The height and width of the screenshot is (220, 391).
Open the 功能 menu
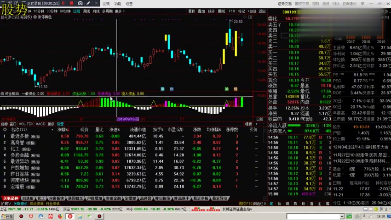118,4
